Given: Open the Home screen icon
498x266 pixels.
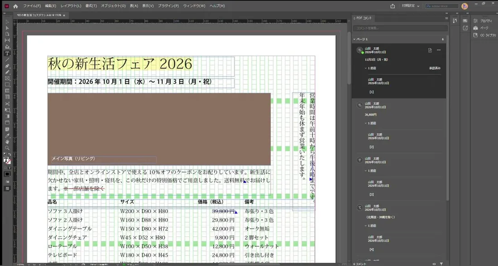Looking at the screenshot, I should (x=15, y=6).
